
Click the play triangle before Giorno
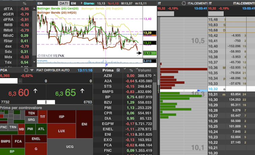click(82, 3)
